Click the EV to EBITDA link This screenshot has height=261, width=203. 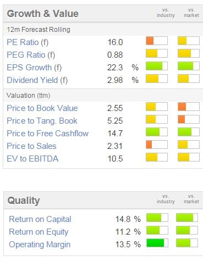(x=32, y=159)
